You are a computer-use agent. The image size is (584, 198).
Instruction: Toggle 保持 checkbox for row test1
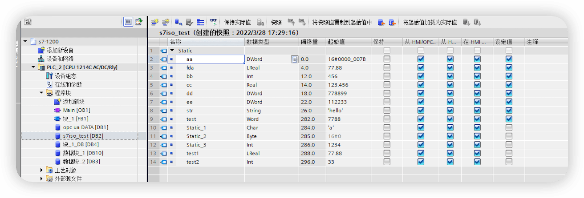pyautogui.click(x=387, y=153)
